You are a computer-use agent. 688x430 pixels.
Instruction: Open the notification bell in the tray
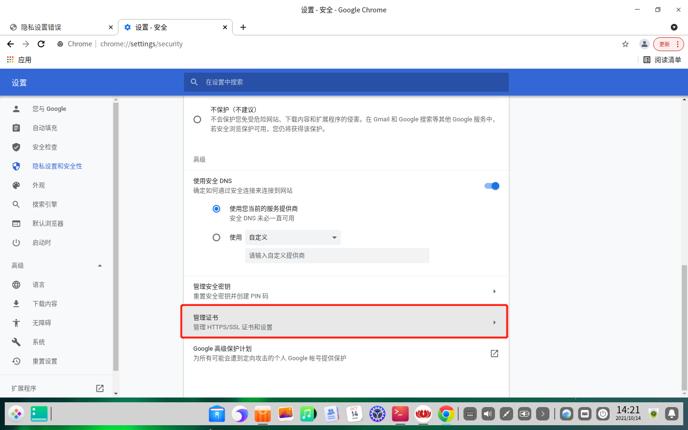point(672,414)
